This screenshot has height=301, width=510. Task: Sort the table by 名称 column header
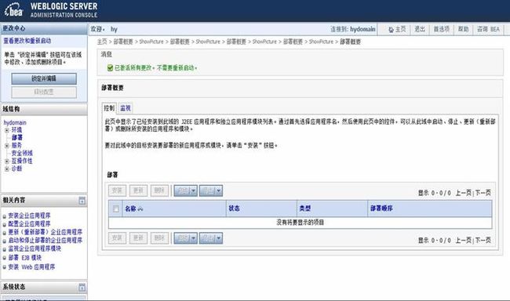click(131, 209)
